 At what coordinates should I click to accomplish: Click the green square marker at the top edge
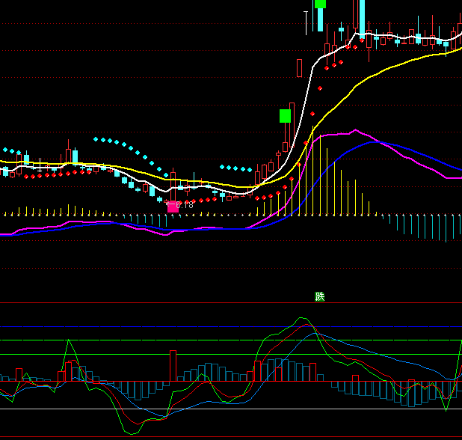(320, 4)
